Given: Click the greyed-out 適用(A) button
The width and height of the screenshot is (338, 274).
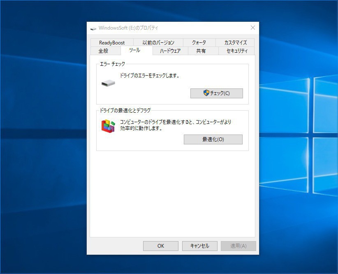Looking at the screenshot, I should (x=238, y=246).
